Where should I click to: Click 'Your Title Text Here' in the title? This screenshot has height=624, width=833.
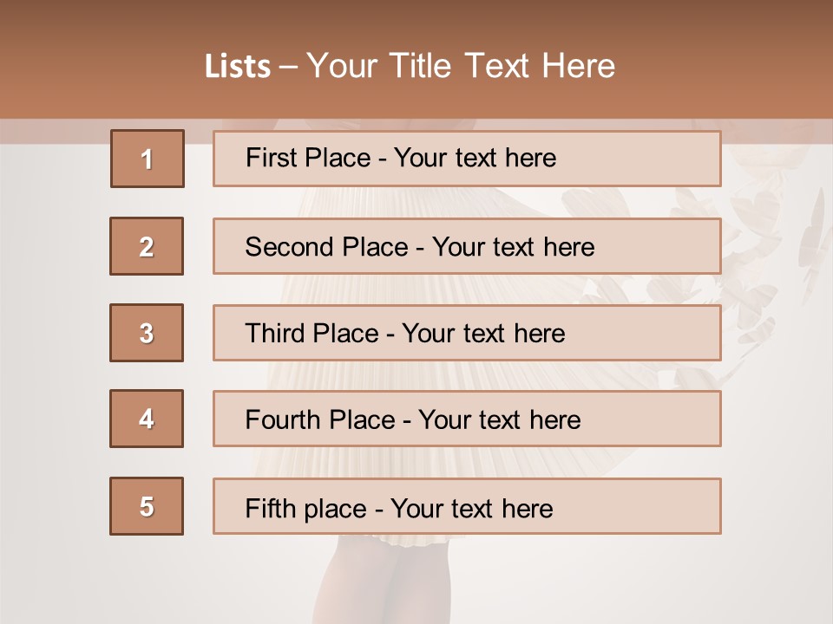[x=461, y=67]
